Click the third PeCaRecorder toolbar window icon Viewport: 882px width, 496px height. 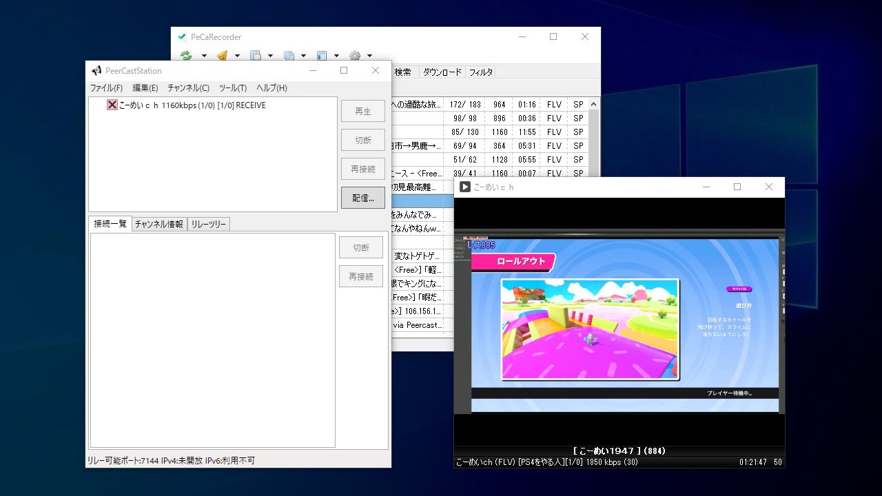255,56
